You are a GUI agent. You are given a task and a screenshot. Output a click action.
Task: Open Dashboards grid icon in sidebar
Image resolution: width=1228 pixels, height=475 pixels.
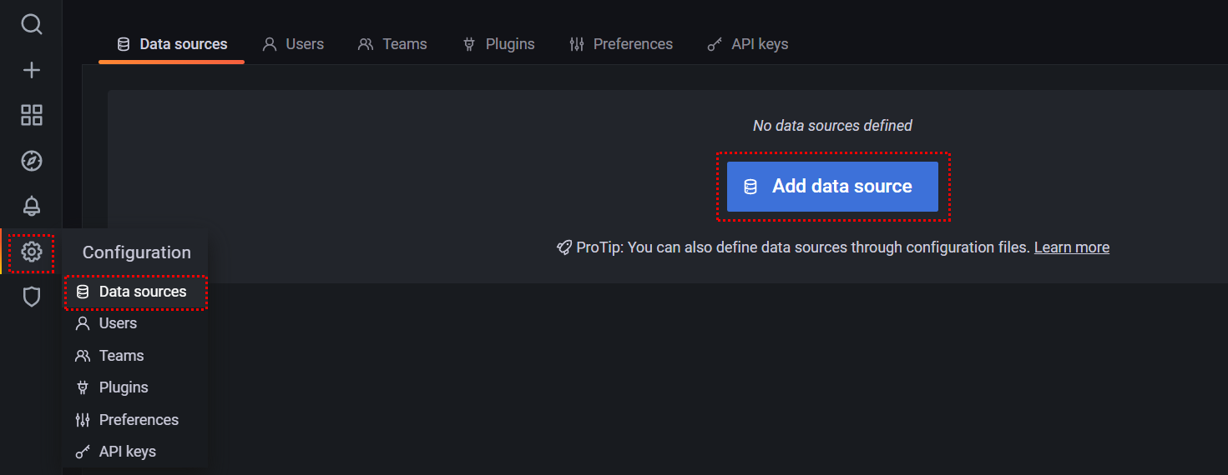[x=31, y=115]
